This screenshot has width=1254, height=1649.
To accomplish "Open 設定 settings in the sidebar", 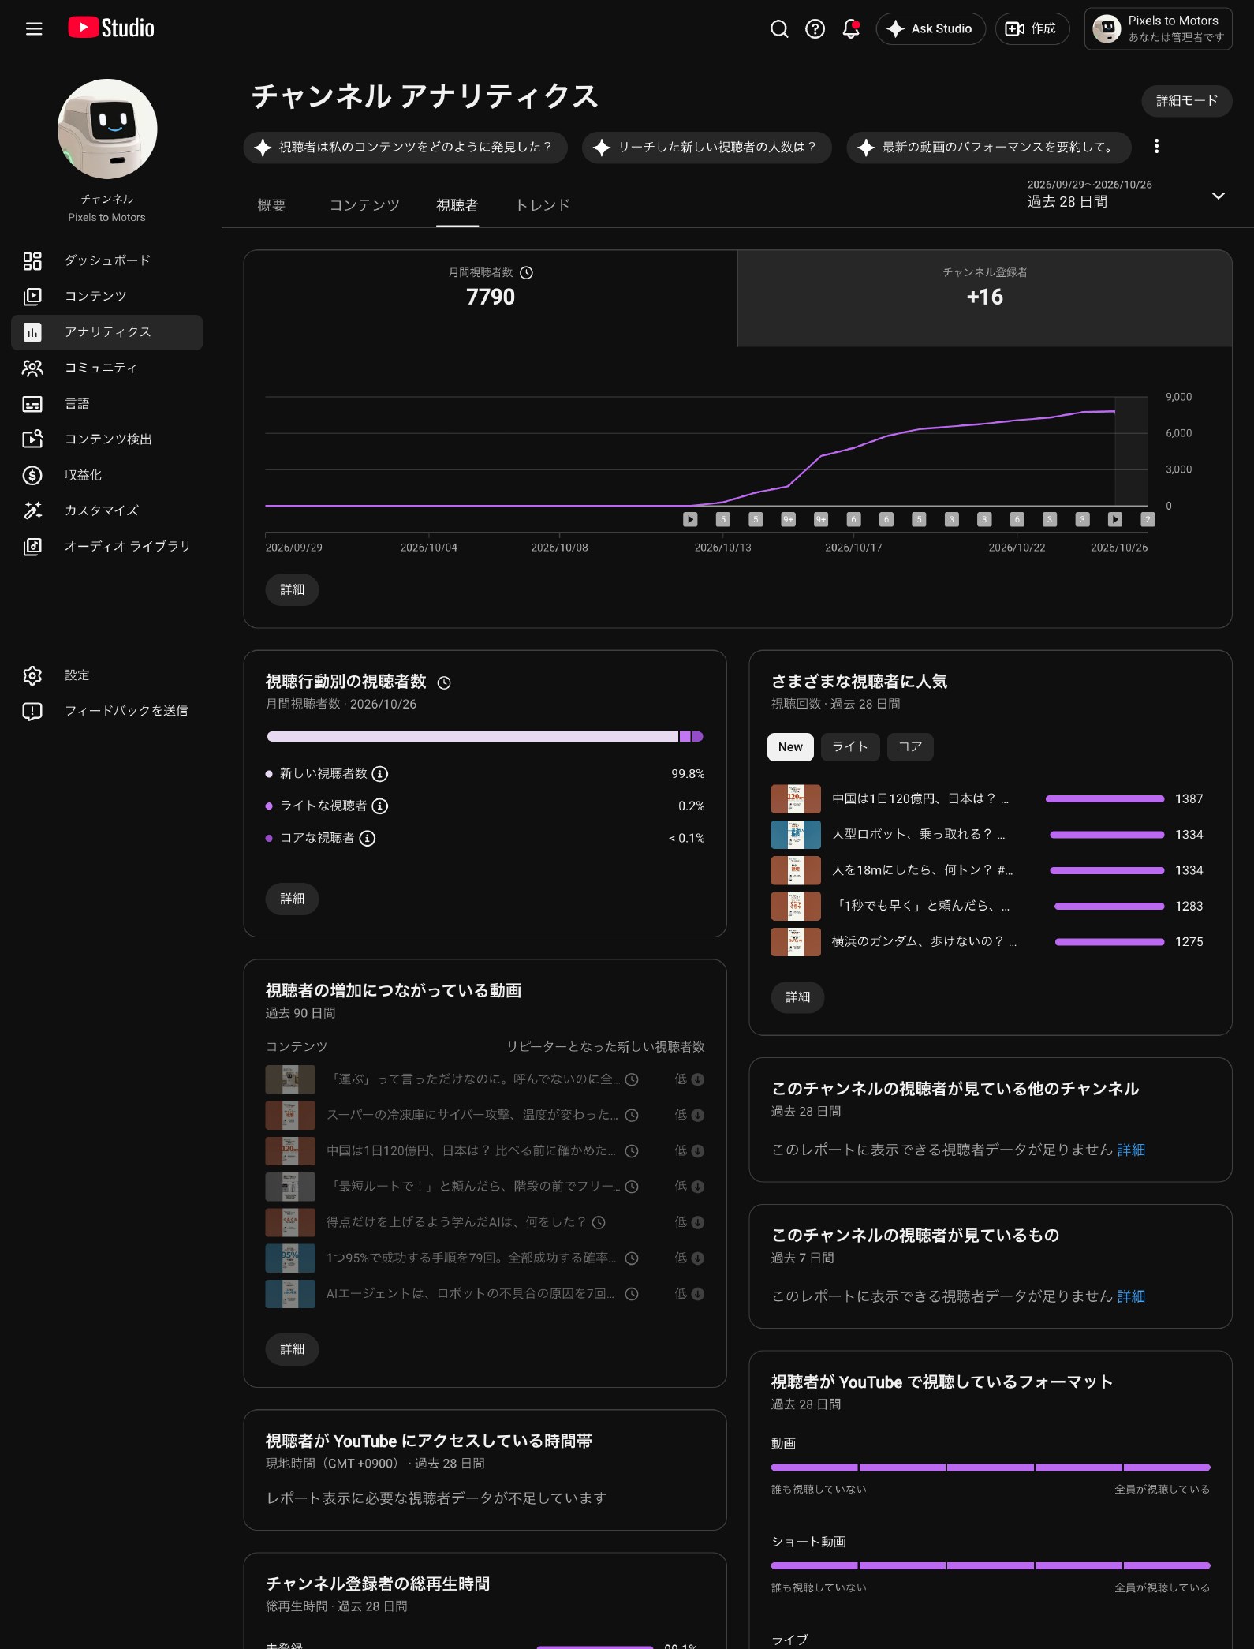I will (x=107, y=675).
